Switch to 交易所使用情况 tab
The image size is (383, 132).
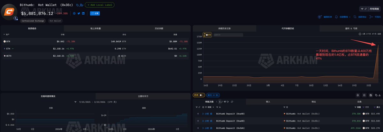(48, 96)
